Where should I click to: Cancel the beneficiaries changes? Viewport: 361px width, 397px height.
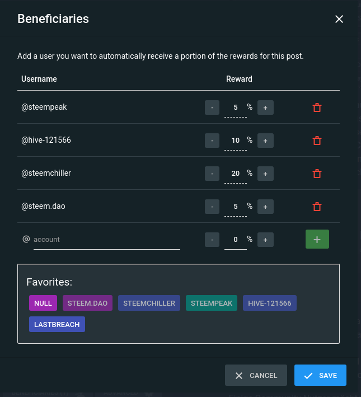(256, 376)
